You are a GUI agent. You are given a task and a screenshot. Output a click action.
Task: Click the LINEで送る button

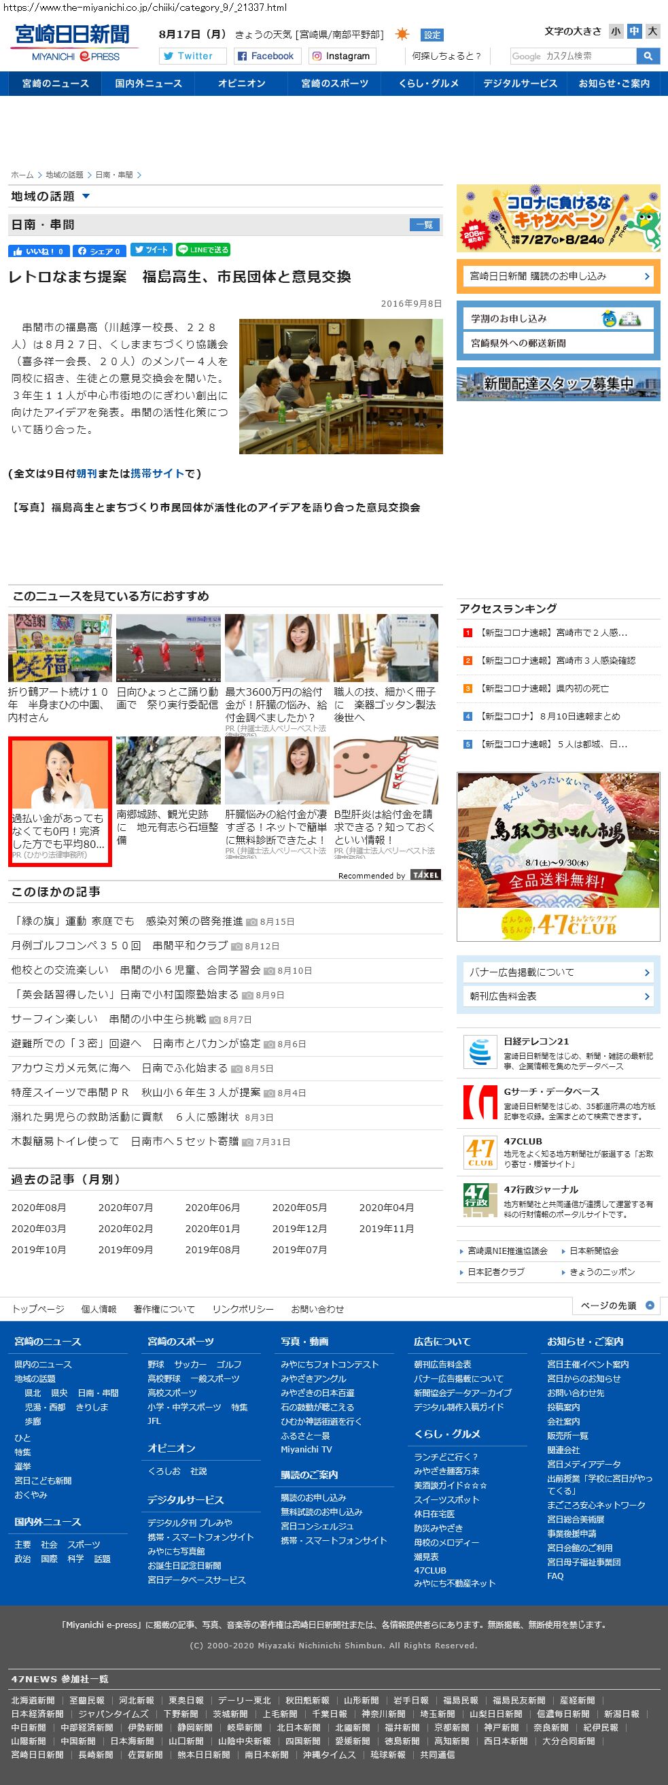[203, 250]
